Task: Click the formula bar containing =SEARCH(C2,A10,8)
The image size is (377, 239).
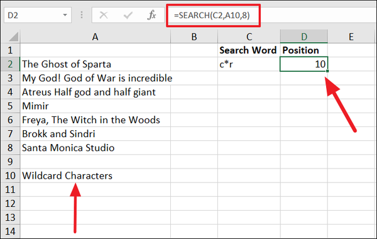Action: [271, 15]
